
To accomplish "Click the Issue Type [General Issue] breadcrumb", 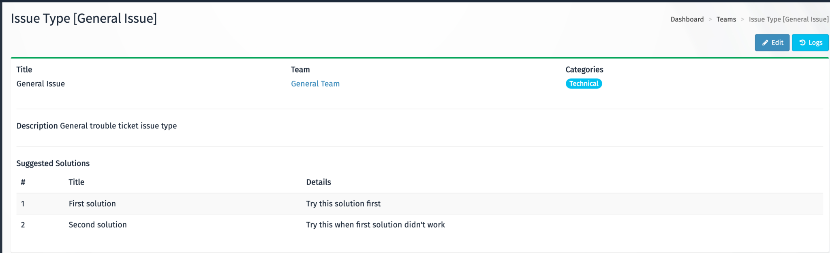I will coord(788,19).
